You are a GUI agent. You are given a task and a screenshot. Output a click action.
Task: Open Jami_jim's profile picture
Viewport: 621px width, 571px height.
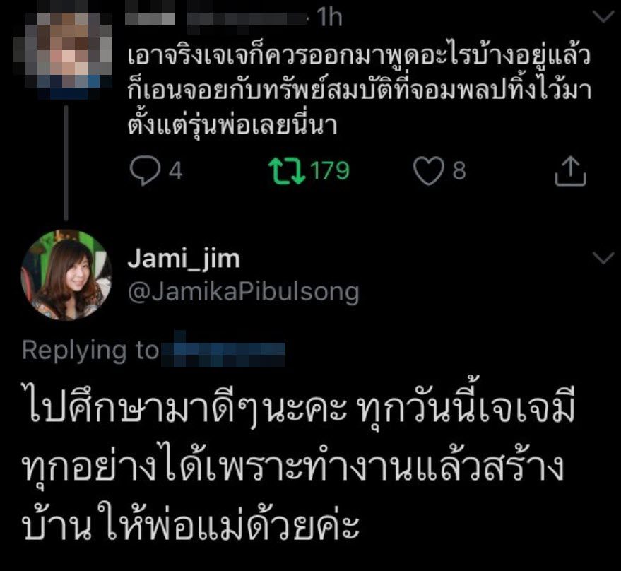coord(66,275)
